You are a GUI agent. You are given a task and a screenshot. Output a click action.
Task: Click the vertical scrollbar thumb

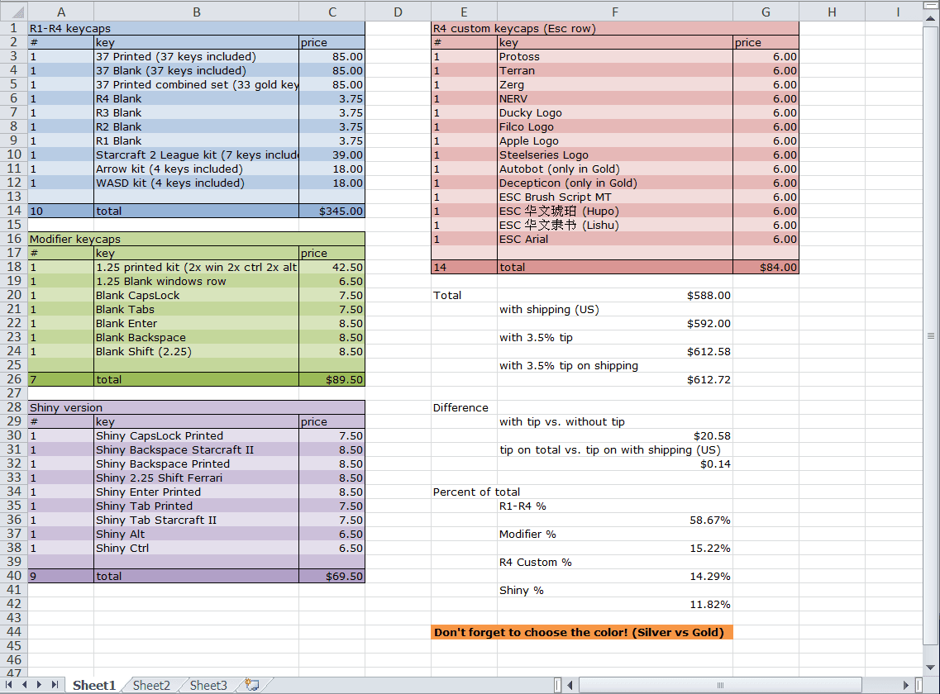[932, 336]
